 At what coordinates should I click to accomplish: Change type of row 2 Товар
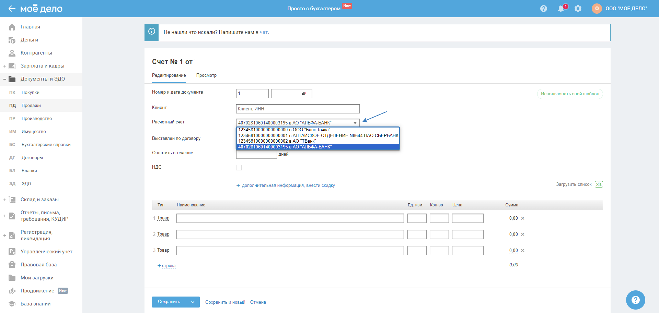(163, 234)
